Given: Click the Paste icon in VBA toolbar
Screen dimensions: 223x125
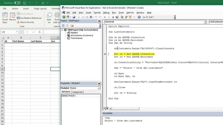Looking at the screenshot, I should (x=87, y=17).
